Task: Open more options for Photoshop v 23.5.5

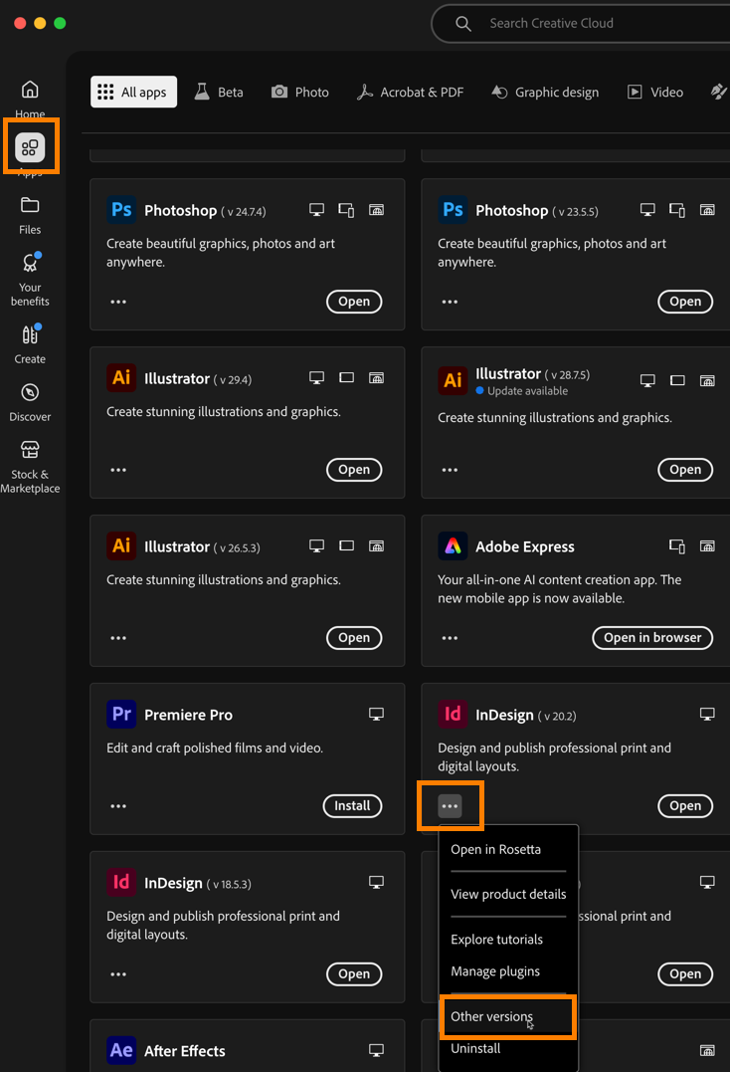Action: click(x=450, y=302)
